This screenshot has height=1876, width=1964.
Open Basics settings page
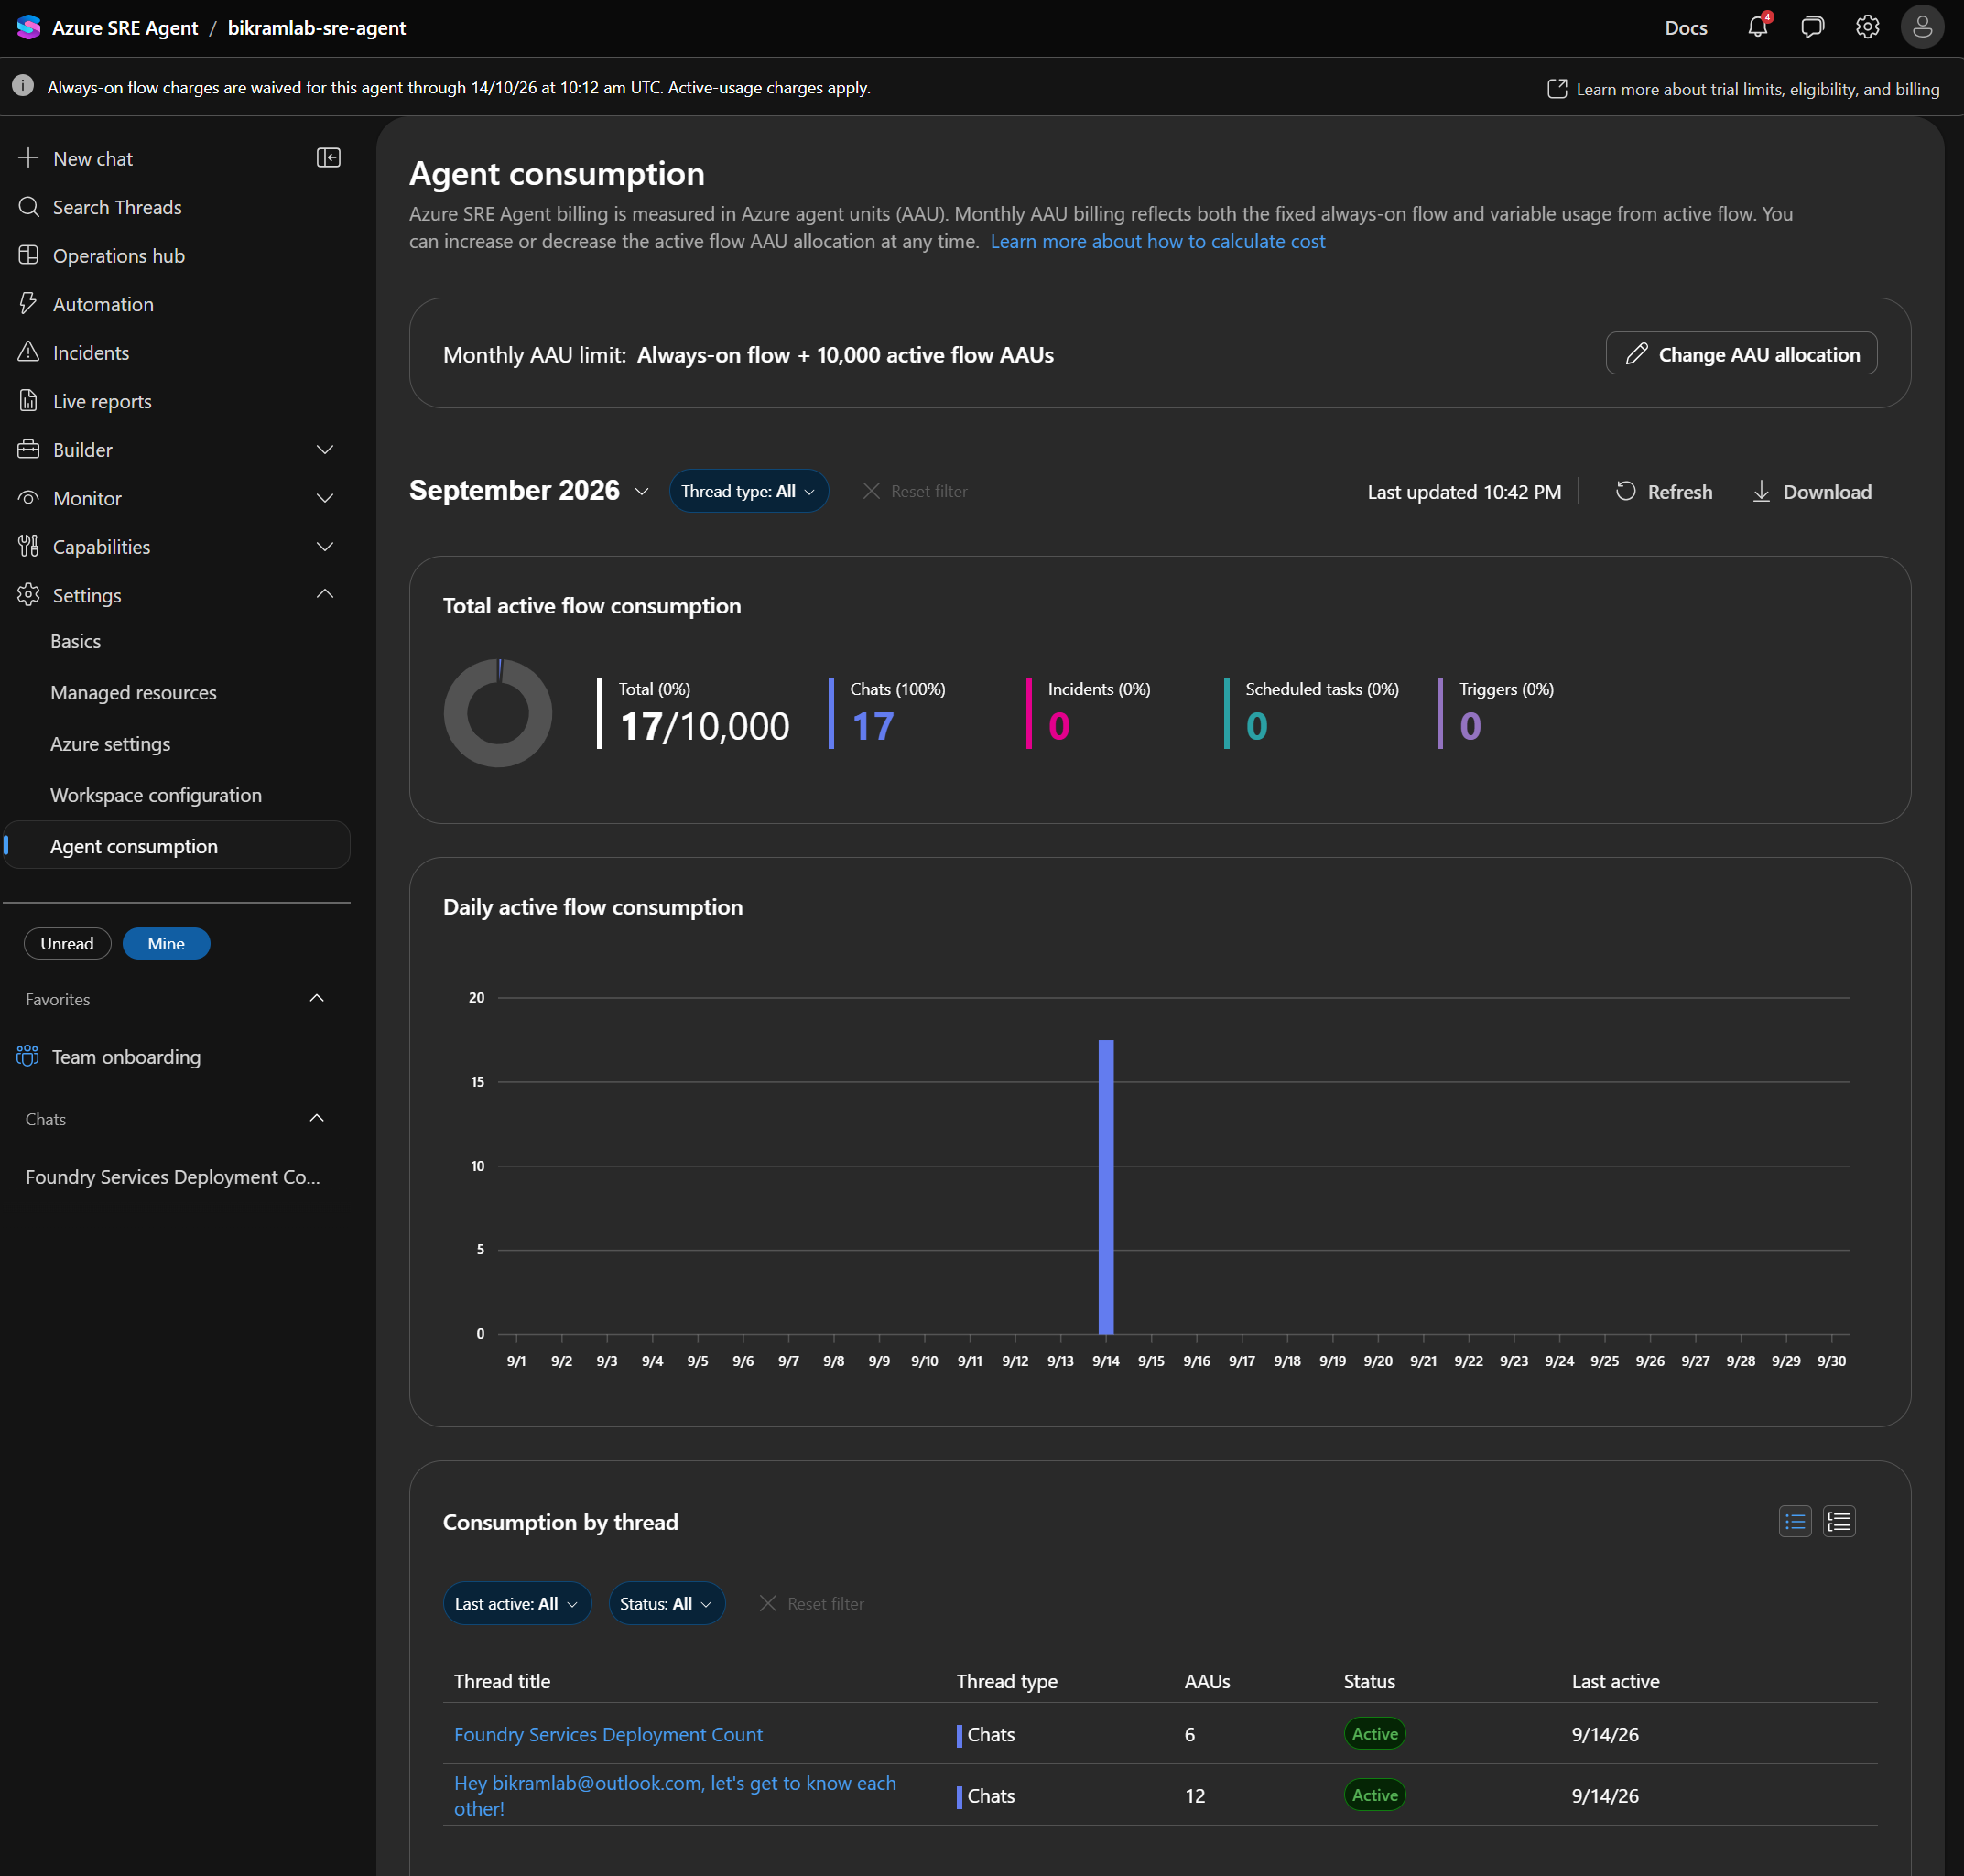pos(76,641)
